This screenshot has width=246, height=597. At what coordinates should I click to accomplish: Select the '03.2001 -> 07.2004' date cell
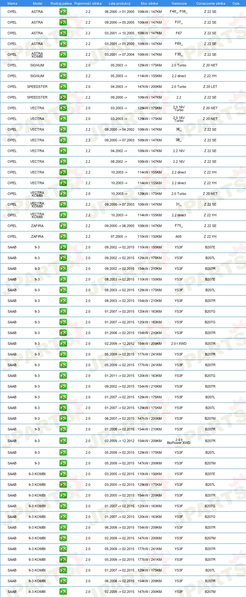[x=120, y=54]
